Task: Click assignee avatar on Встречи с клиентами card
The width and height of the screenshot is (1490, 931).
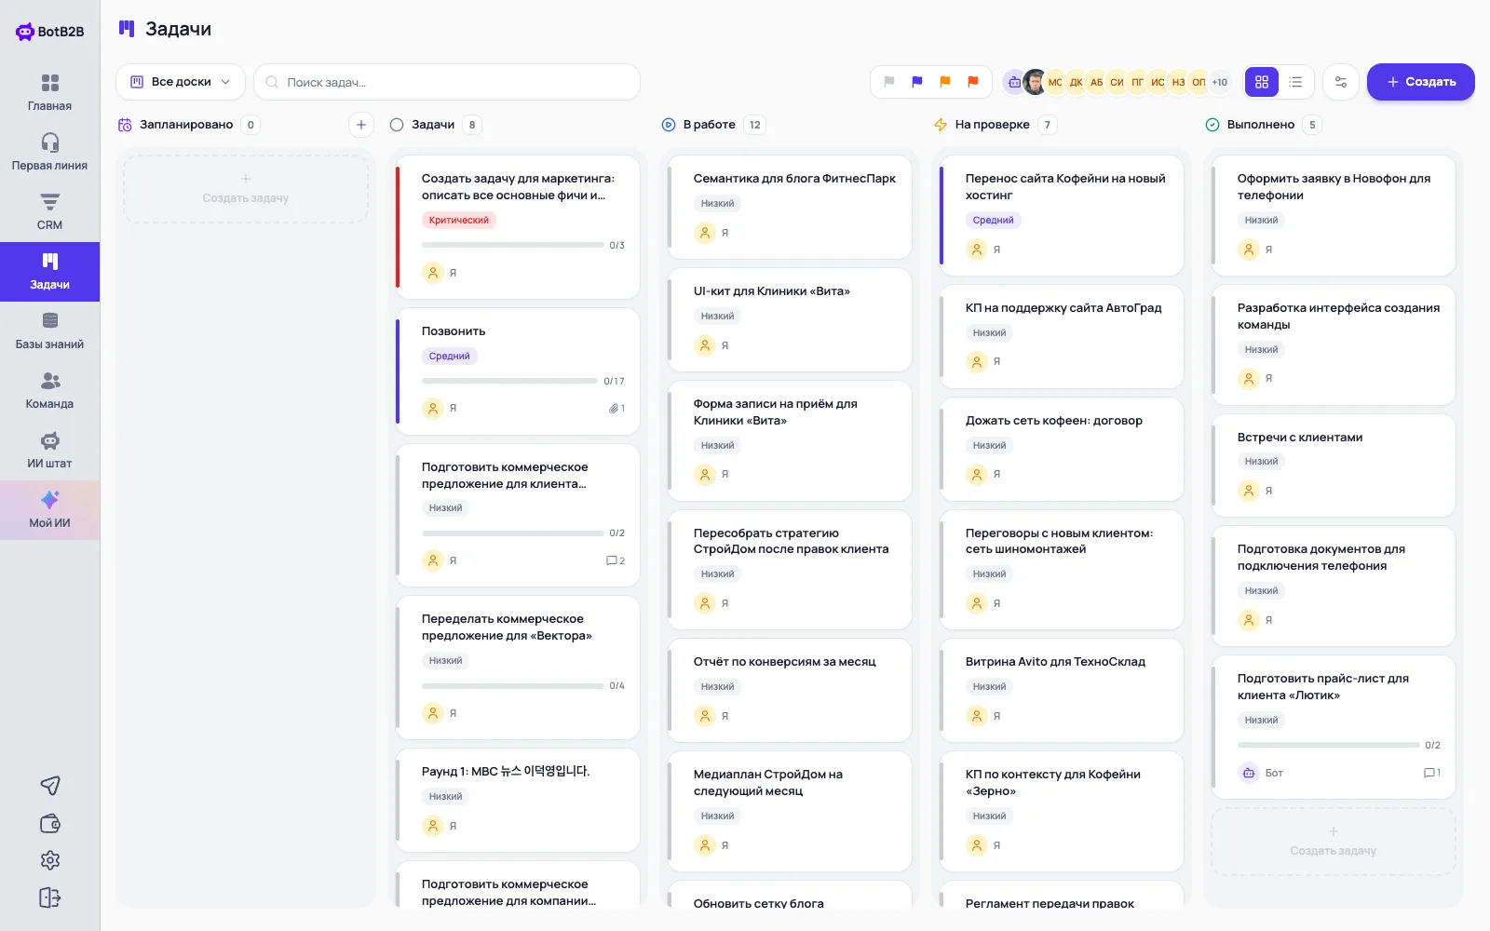Action: (1249, 491)
